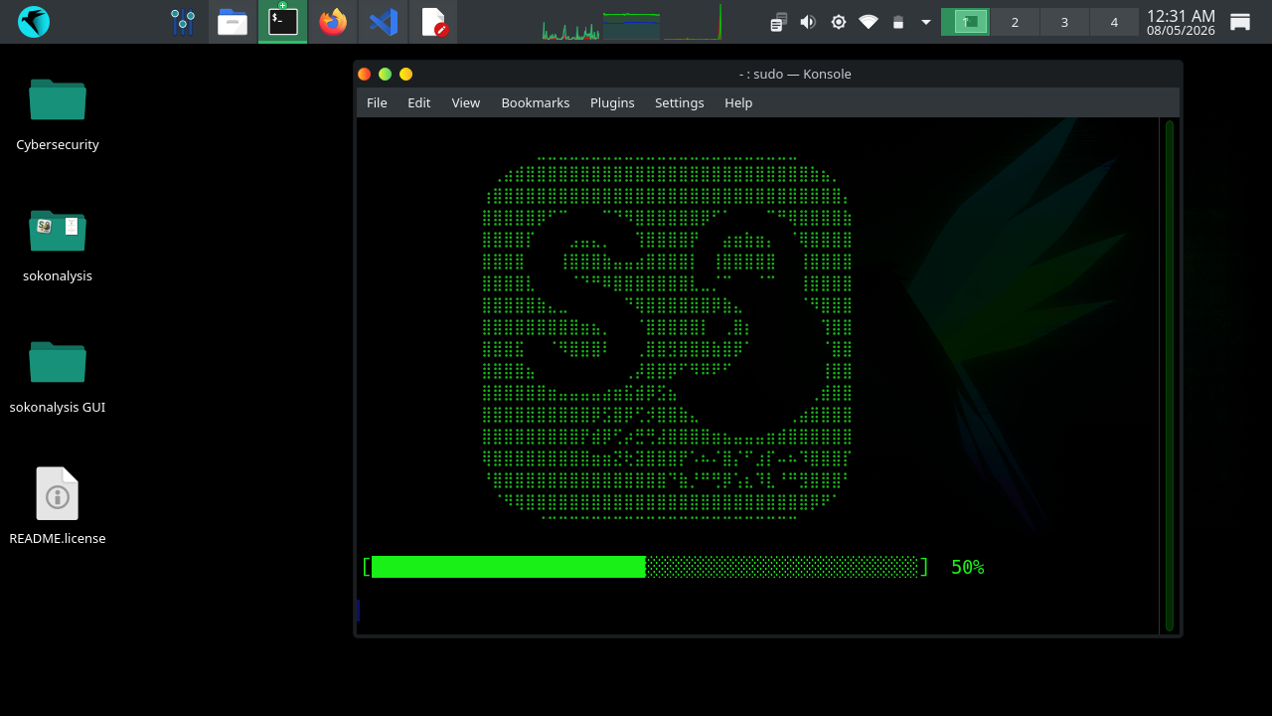This screenshot has width=1272, height=716.
Task: Open the Settings menu in Konsole
Action: (680, 102)
